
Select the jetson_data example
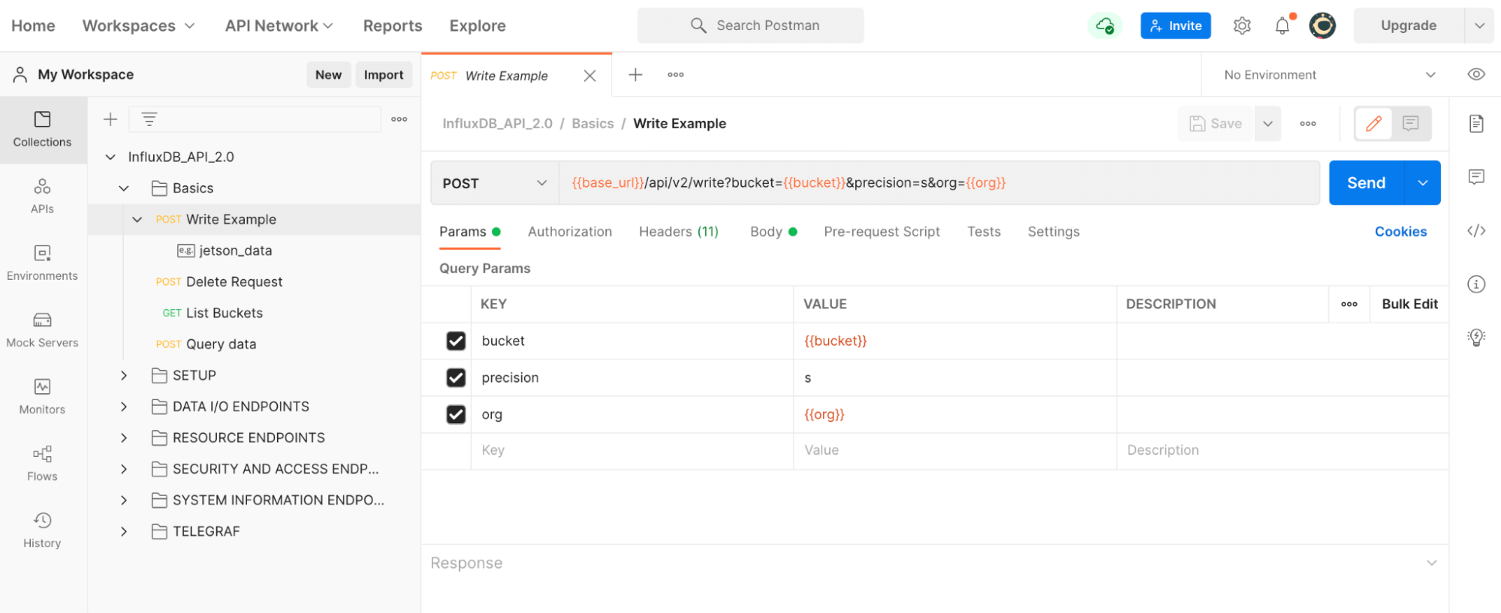tap(235, 251)
